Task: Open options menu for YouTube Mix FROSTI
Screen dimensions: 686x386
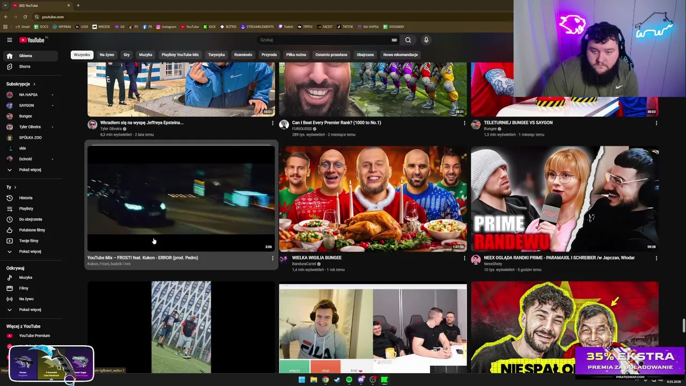Action: pos(272,258)
